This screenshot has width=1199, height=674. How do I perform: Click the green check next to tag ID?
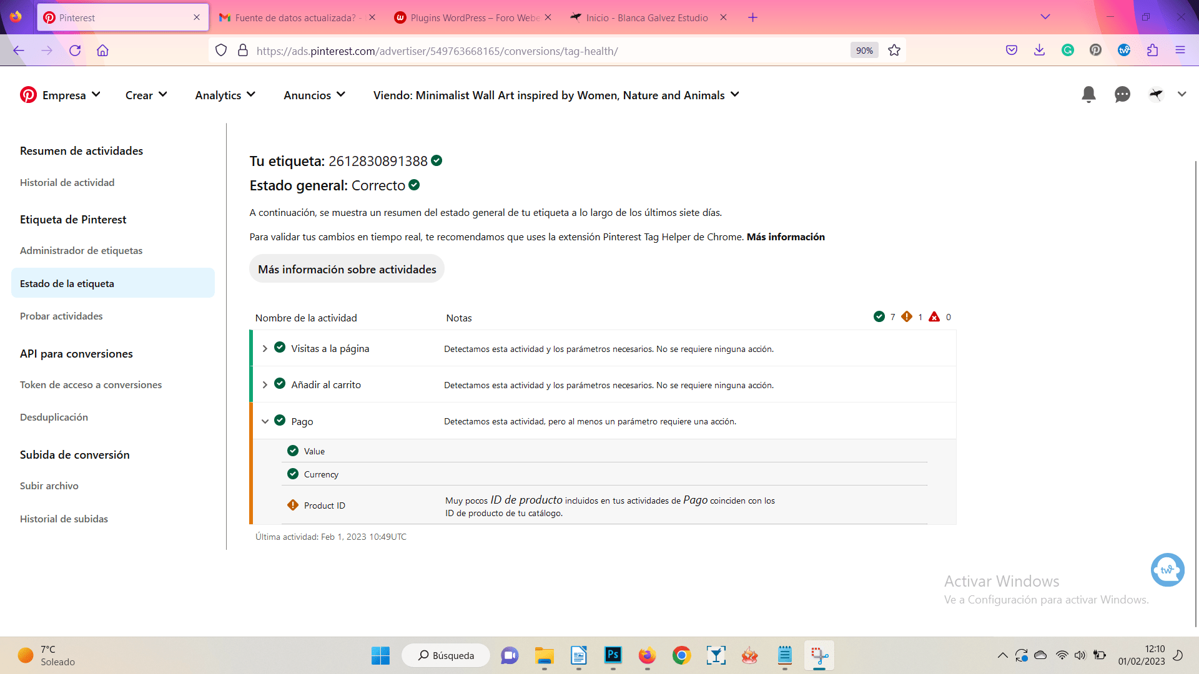(437, 160)
